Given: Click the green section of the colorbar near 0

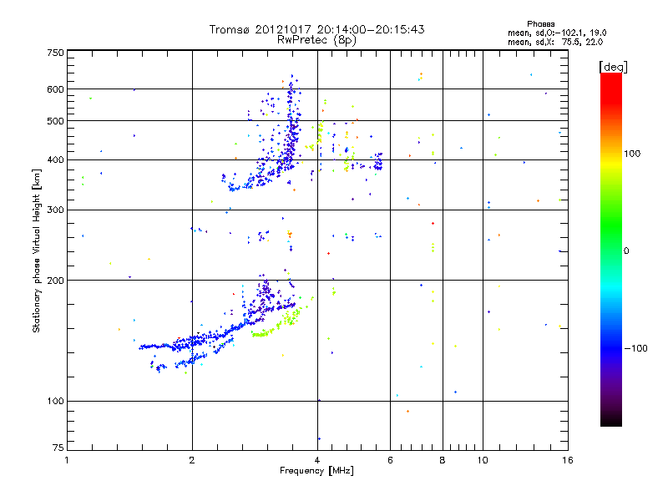Looking at the screenshot, I should (x=611, y=240).
